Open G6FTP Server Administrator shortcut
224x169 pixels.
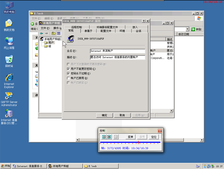9,99
